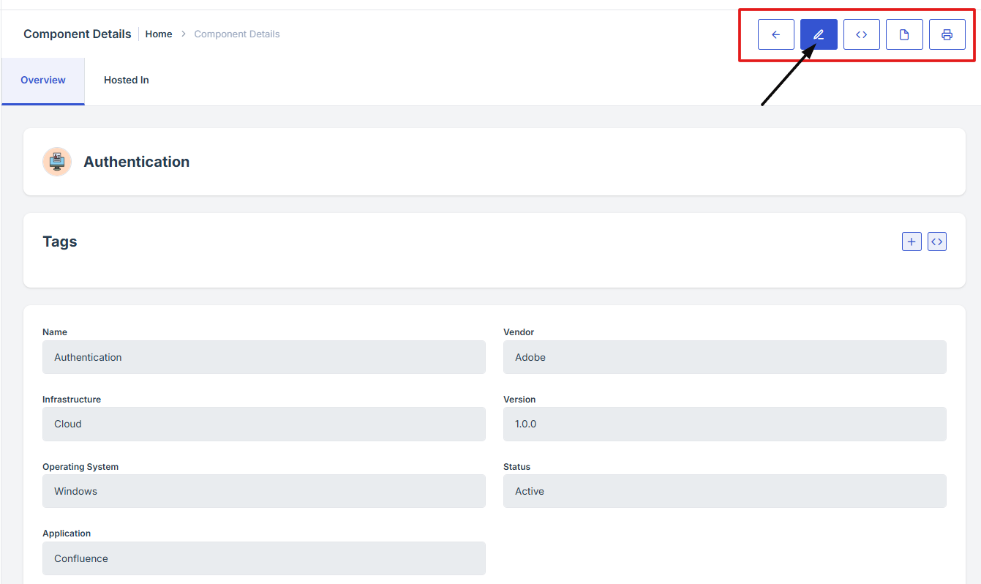Click the Component Details breadcrumb item

pos(236,34)
